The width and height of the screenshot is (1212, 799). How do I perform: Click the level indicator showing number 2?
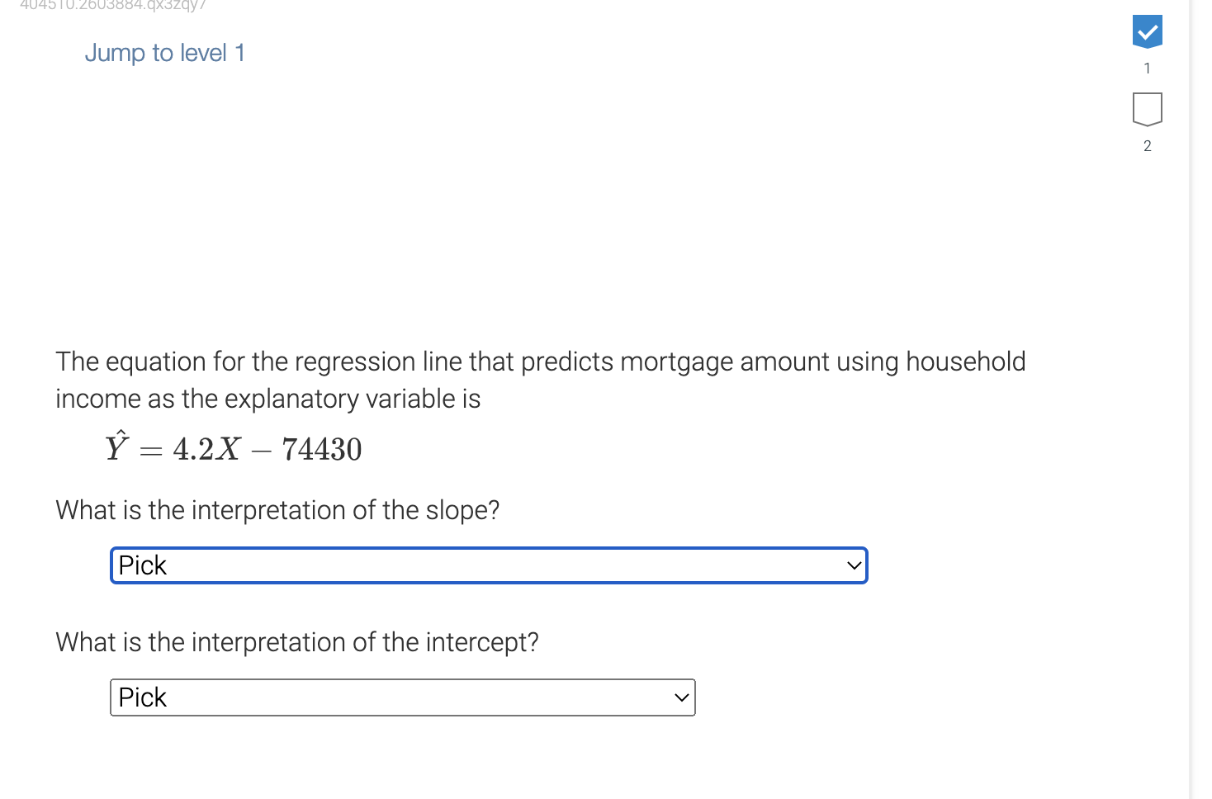coord(1147,145)
